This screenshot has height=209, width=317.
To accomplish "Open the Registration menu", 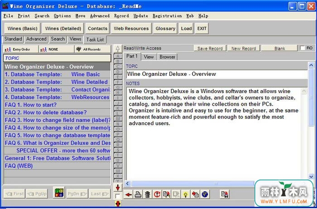I will coord(167,16).
